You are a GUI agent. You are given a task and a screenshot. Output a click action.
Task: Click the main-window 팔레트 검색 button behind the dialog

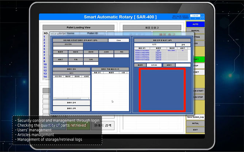[x=103, y=125]
